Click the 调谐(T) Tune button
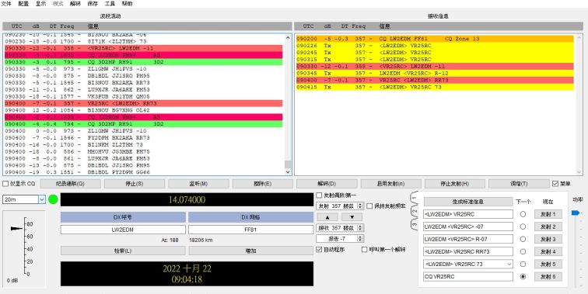Screen dimensions: 588x294 point(519,184)
